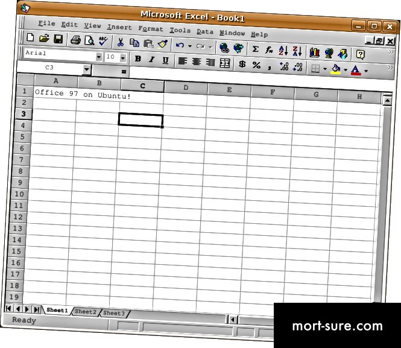Click the New workbook icon

tap(30, 37)
